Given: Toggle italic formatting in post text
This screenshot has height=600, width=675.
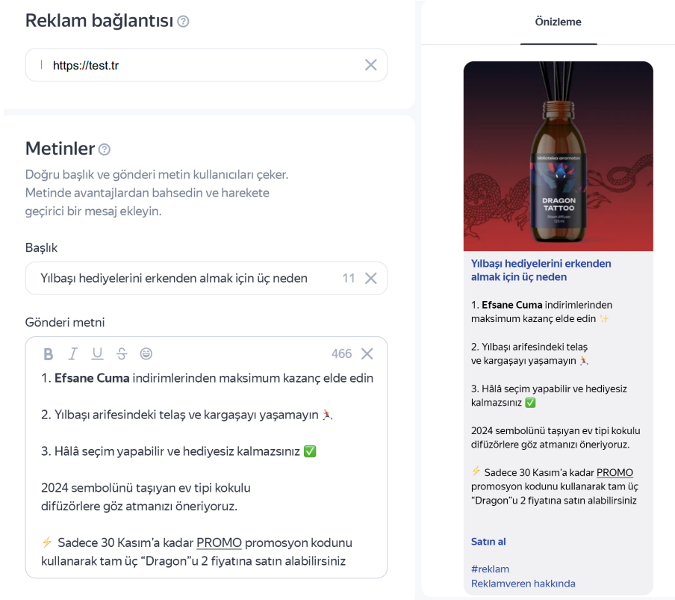Looking at the screenshot, I should click(x=73, y=354).
